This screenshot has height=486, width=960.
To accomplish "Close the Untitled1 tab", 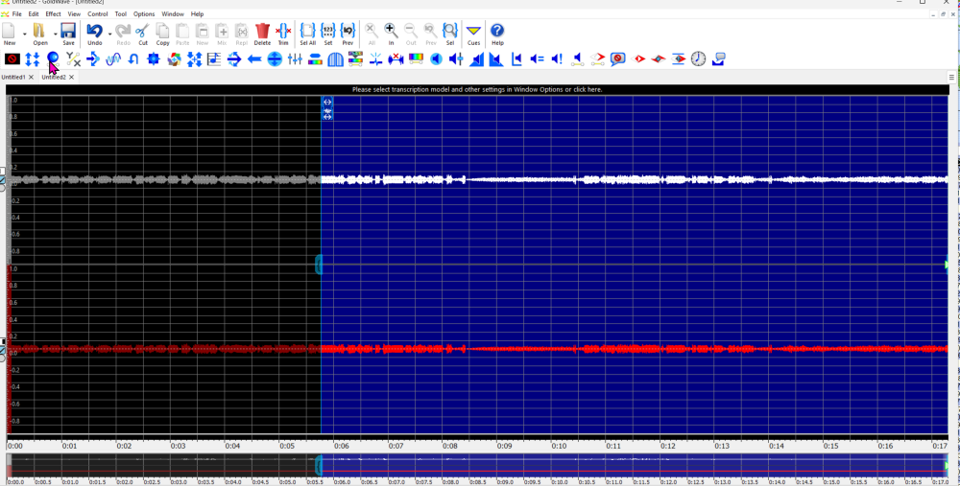I will (x=32, y=77).
